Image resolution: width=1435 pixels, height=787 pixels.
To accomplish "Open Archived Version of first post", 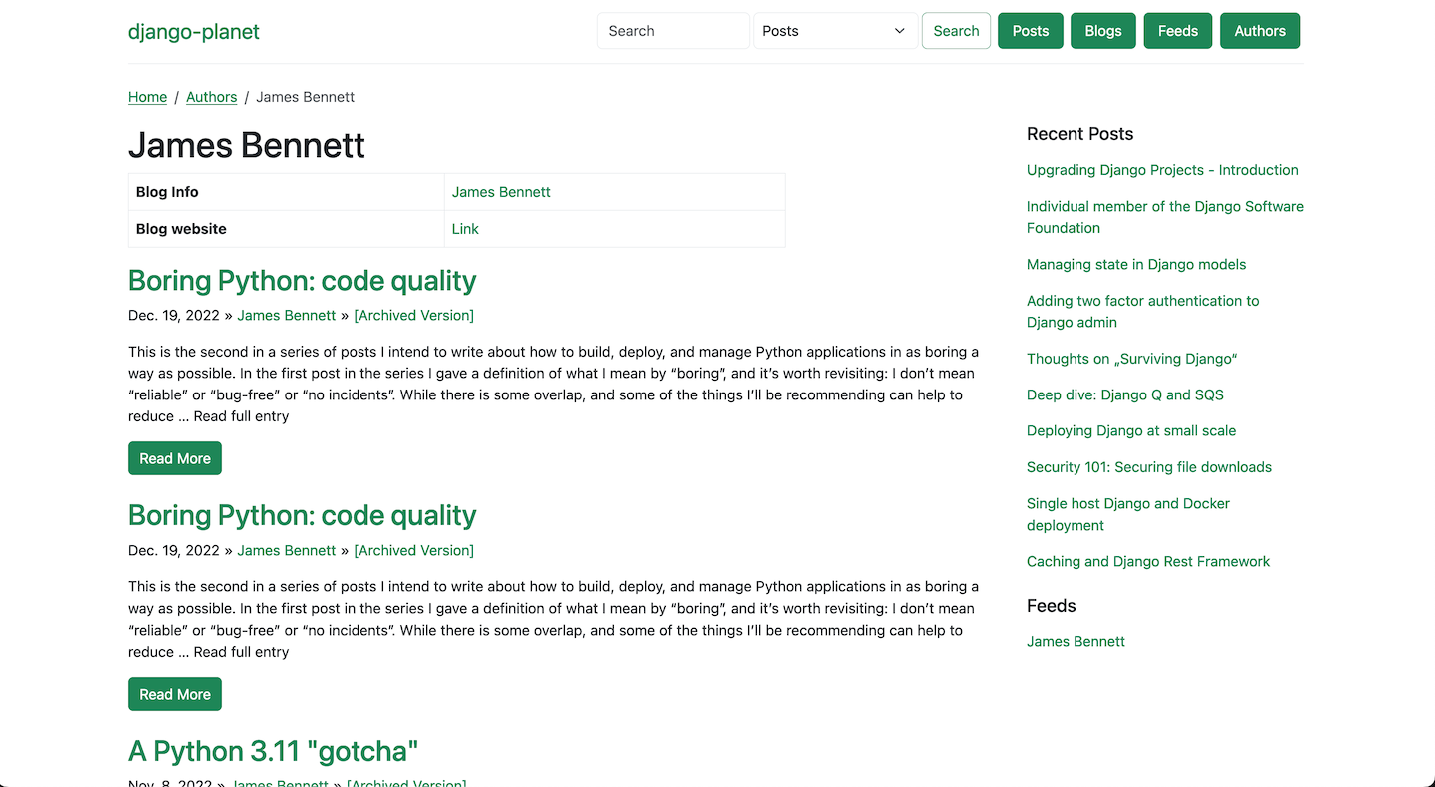I will pyautogui.click(x=413, y=315).
